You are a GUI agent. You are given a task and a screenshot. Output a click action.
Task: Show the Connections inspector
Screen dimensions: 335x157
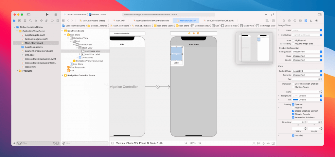[x=316, y=21]
